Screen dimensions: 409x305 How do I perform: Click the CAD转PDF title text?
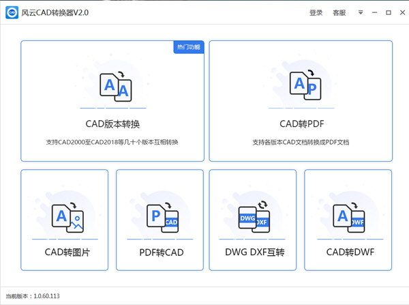click(302, 124)
